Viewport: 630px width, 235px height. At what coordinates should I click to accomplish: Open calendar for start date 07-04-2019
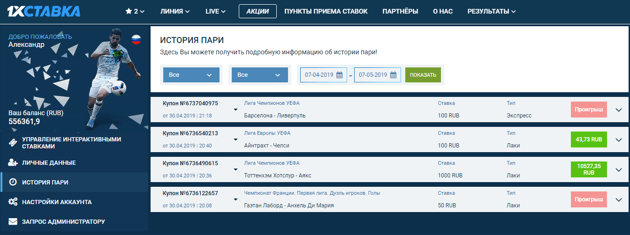click(x=340, y=75)
